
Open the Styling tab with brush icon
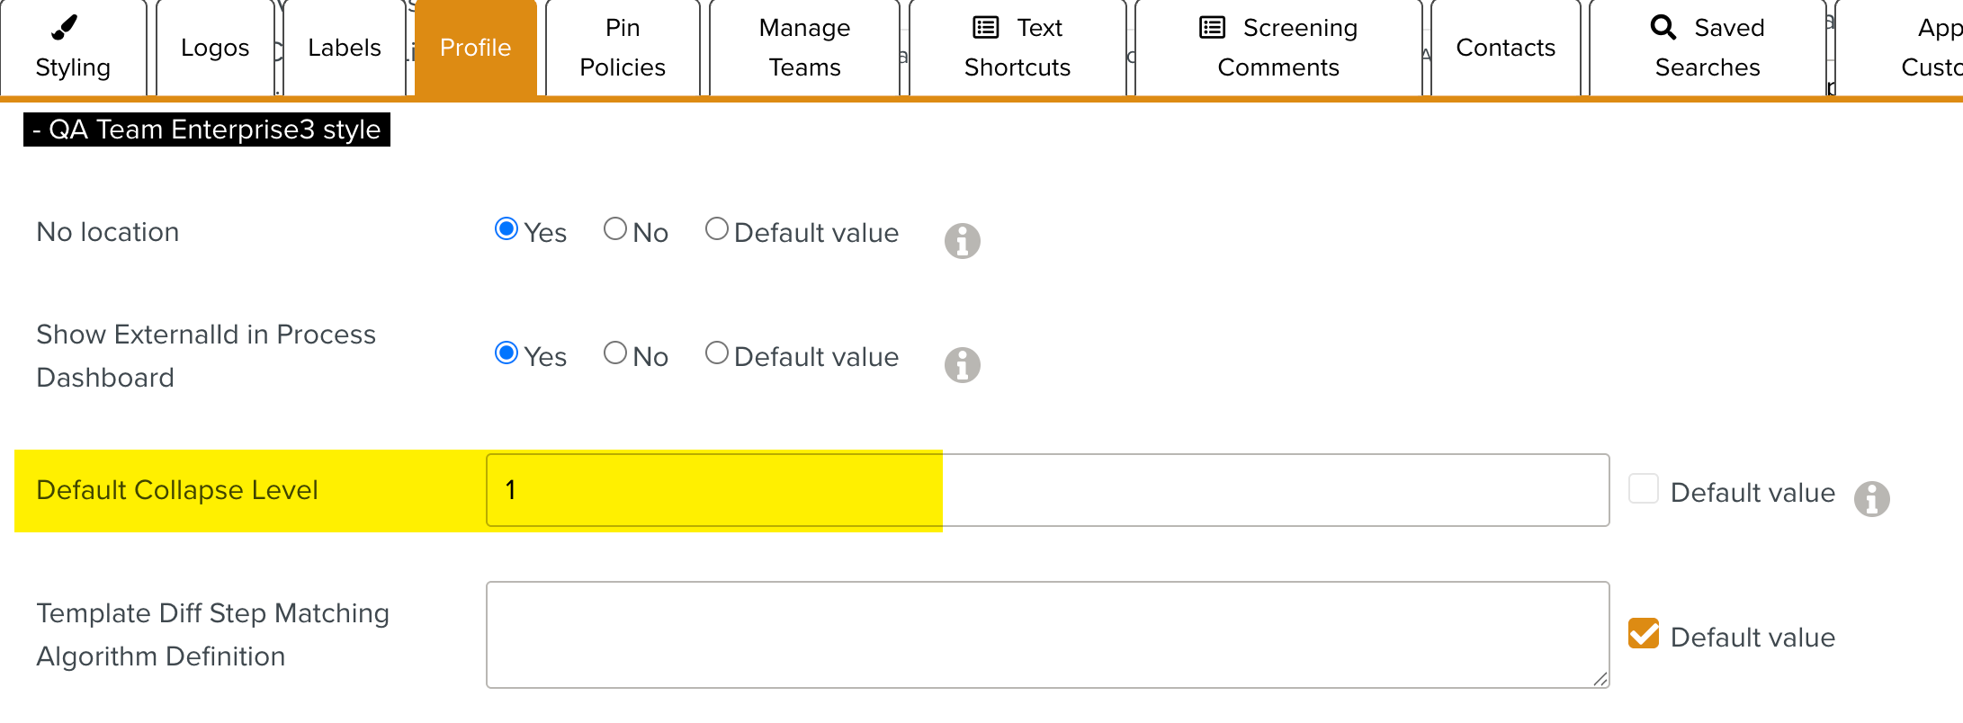point(73,49)
